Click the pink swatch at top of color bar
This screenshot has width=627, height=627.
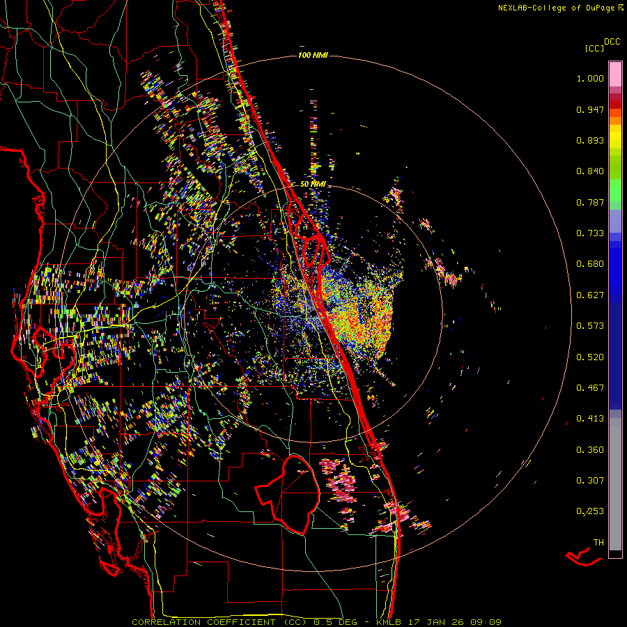tap(615, 72)
